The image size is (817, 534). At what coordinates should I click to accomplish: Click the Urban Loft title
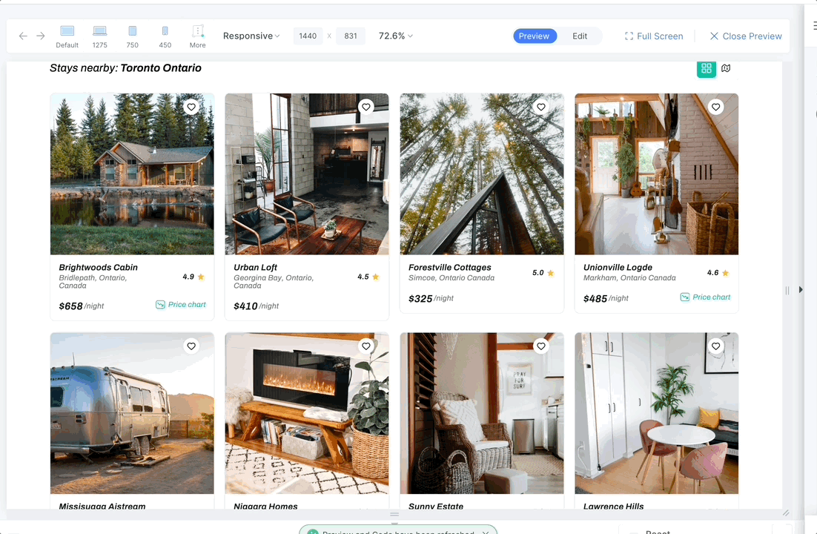click(255, 268)
